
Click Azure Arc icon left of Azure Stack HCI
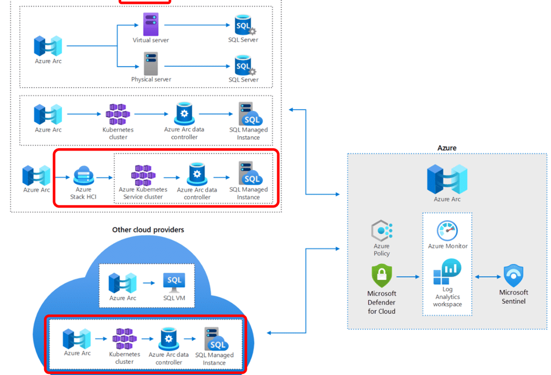(x=36, y=175)
